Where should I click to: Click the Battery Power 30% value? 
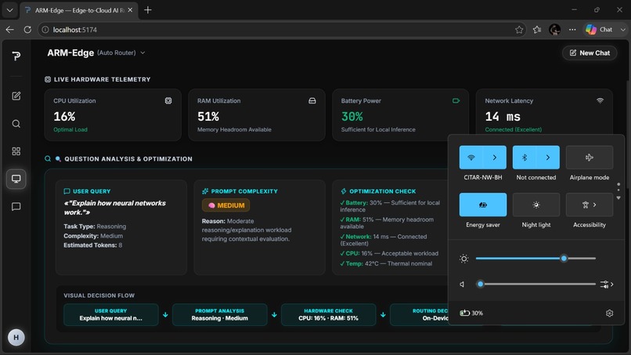point(352,117)
